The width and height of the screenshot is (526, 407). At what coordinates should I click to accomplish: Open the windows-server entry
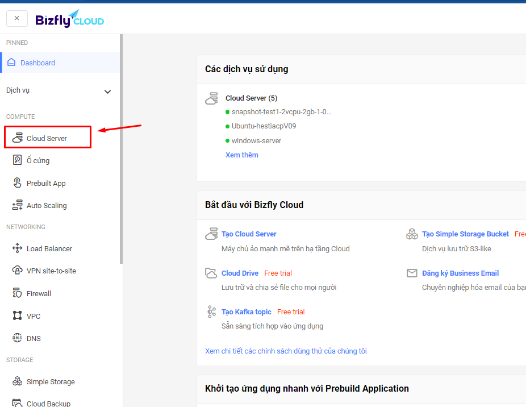[256, 141]
